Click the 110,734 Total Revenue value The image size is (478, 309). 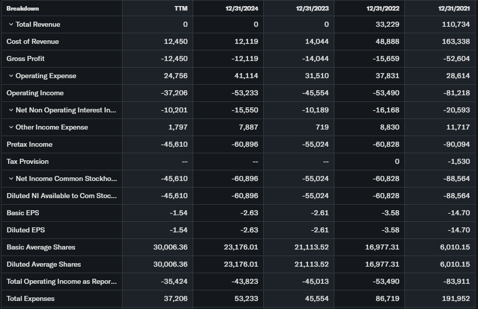456,25
